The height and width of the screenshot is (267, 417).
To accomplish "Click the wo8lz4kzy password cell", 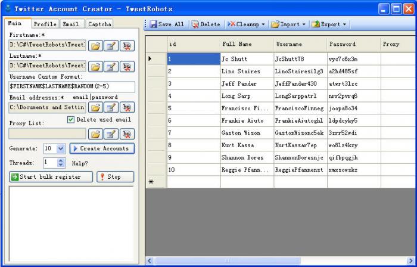I will pyautogui.click(x=354, y=145).
